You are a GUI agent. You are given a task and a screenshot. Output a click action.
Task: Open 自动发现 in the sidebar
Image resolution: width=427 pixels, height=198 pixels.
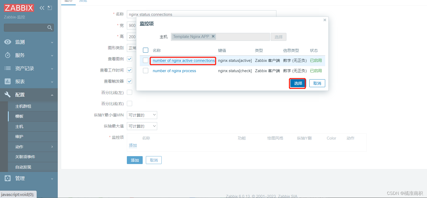click(23, 167)
